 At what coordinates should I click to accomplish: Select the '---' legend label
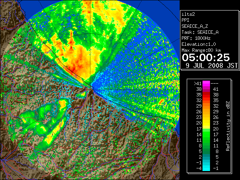point(214,83)
